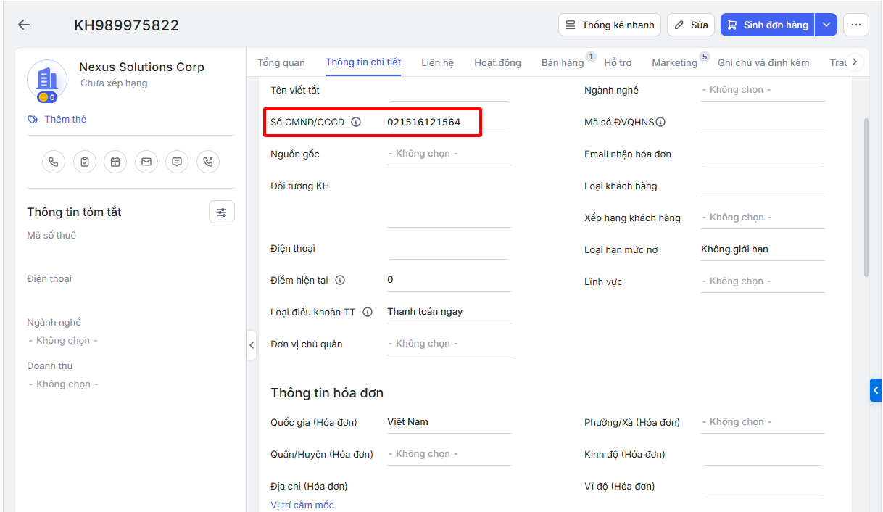Click Doanh thu value in summary panel
Image resolution: width=883 pixels, height=512 pixels.
[x=63, y=384]
